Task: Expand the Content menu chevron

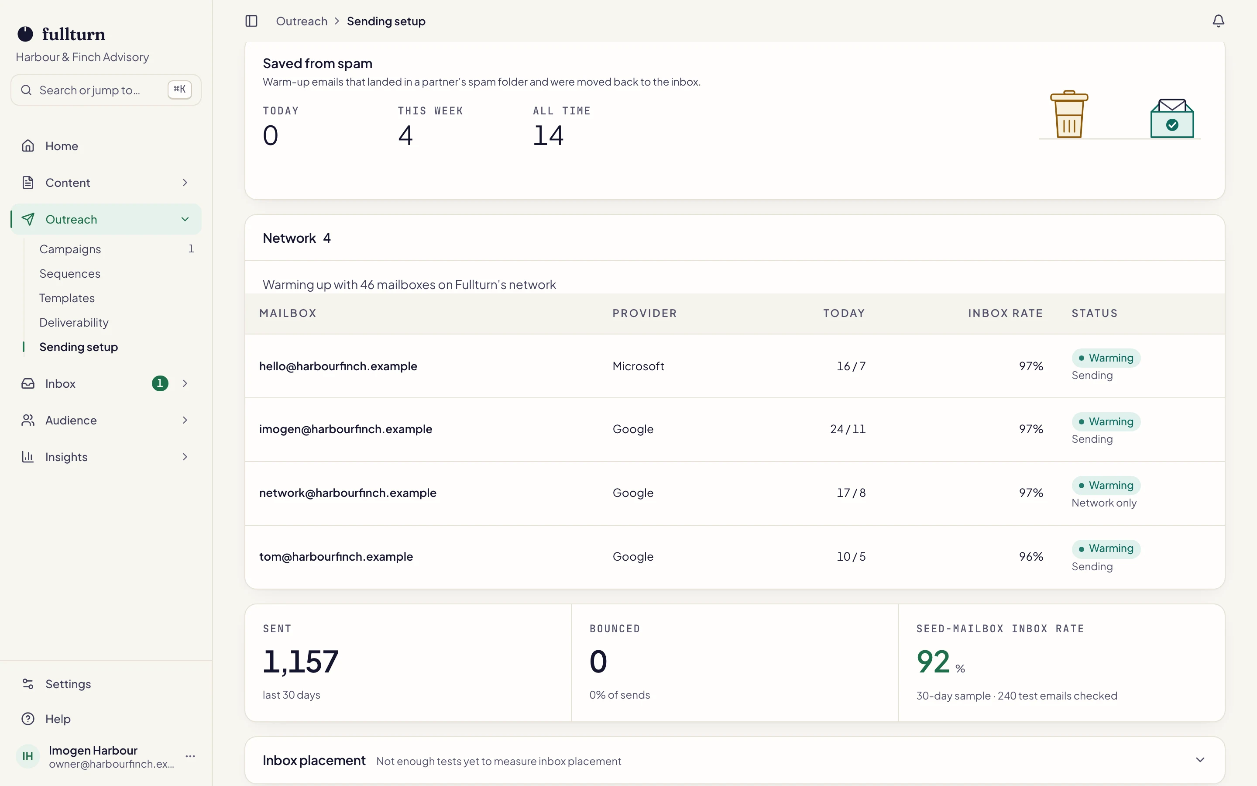Action: (x=185, y=183)
